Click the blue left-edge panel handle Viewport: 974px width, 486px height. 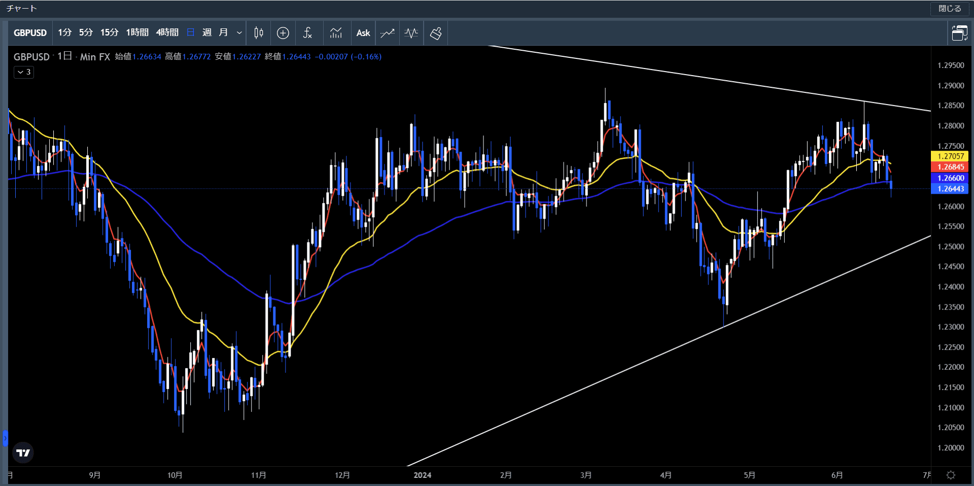point(5,438)
